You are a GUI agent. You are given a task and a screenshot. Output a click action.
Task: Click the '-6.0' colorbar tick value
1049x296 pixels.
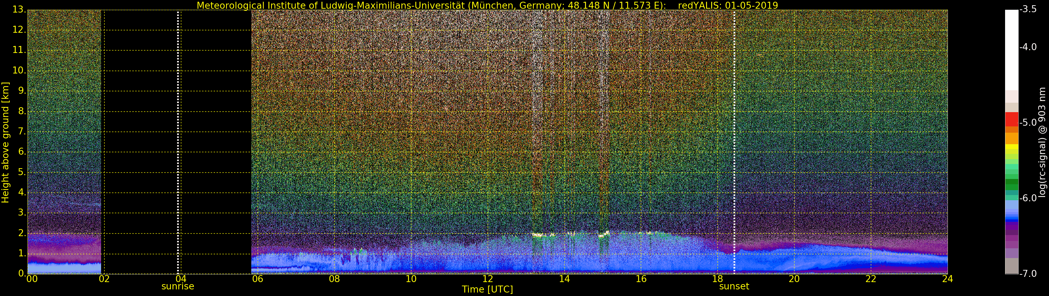1028,198
